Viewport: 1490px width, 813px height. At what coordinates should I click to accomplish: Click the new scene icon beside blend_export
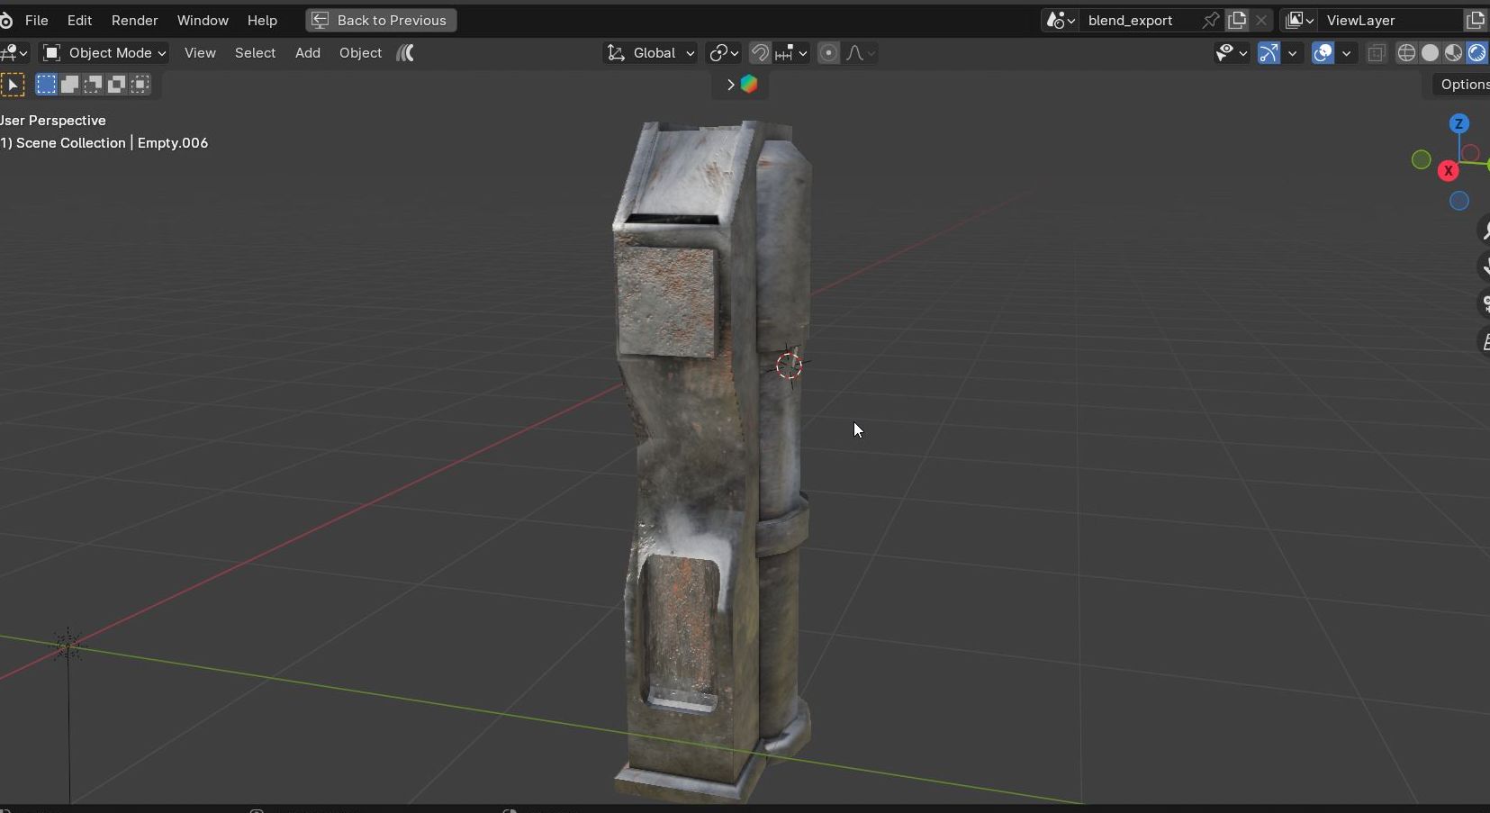(1237, 20)
